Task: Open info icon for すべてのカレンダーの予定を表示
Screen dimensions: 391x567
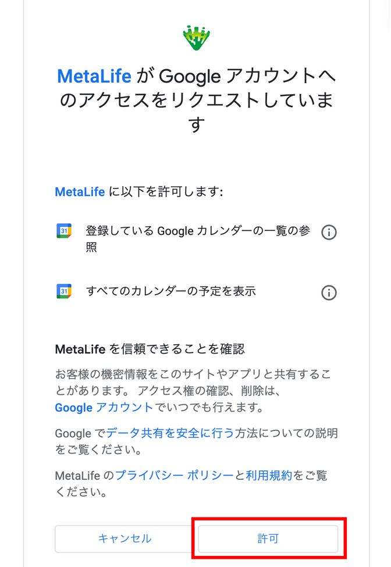Action: tap(329, 293)
